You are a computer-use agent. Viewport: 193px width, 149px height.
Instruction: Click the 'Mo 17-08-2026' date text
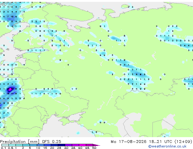click(x=128, y=141)
